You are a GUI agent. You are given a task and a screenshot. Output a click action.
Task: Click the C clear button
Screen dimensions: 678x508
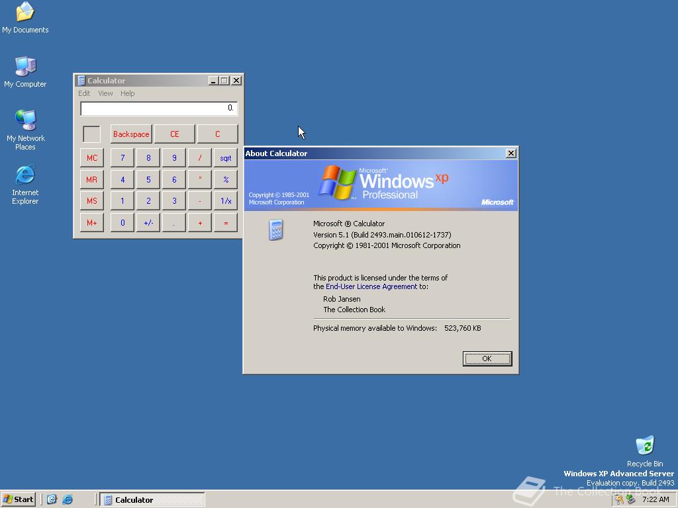[217, 134]
